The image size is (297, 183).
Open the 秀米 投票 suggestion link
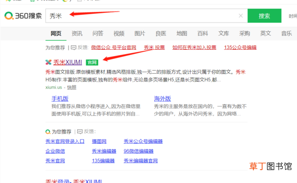[x=154, y=47]
